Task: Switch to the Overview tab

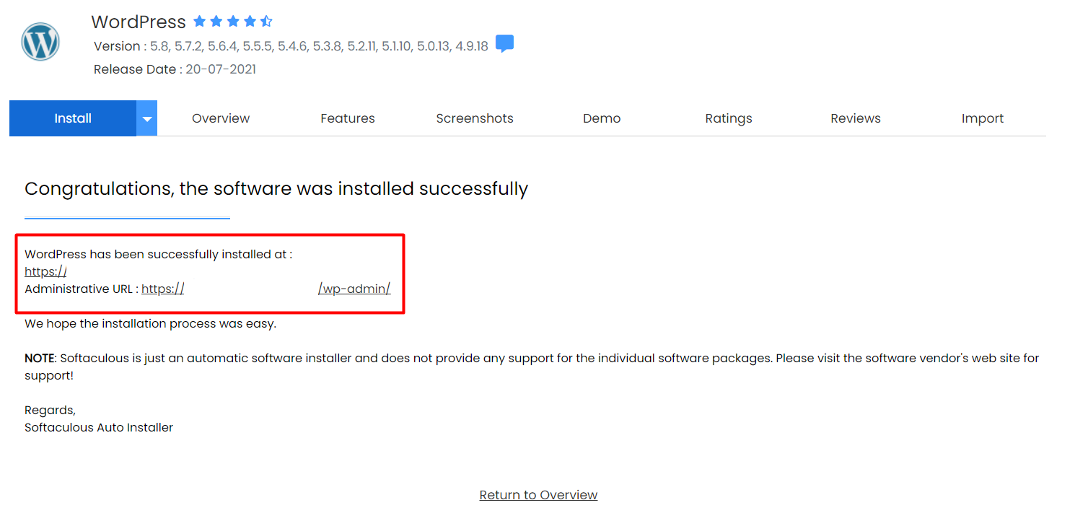Action: [221, 118]
